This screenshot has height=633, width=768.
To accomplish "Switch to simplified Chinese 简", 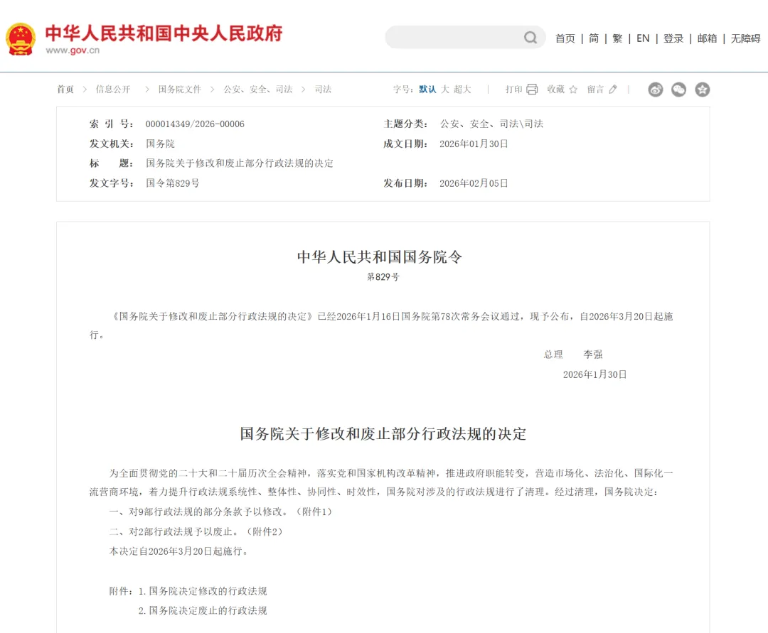I will click(594, 38).
